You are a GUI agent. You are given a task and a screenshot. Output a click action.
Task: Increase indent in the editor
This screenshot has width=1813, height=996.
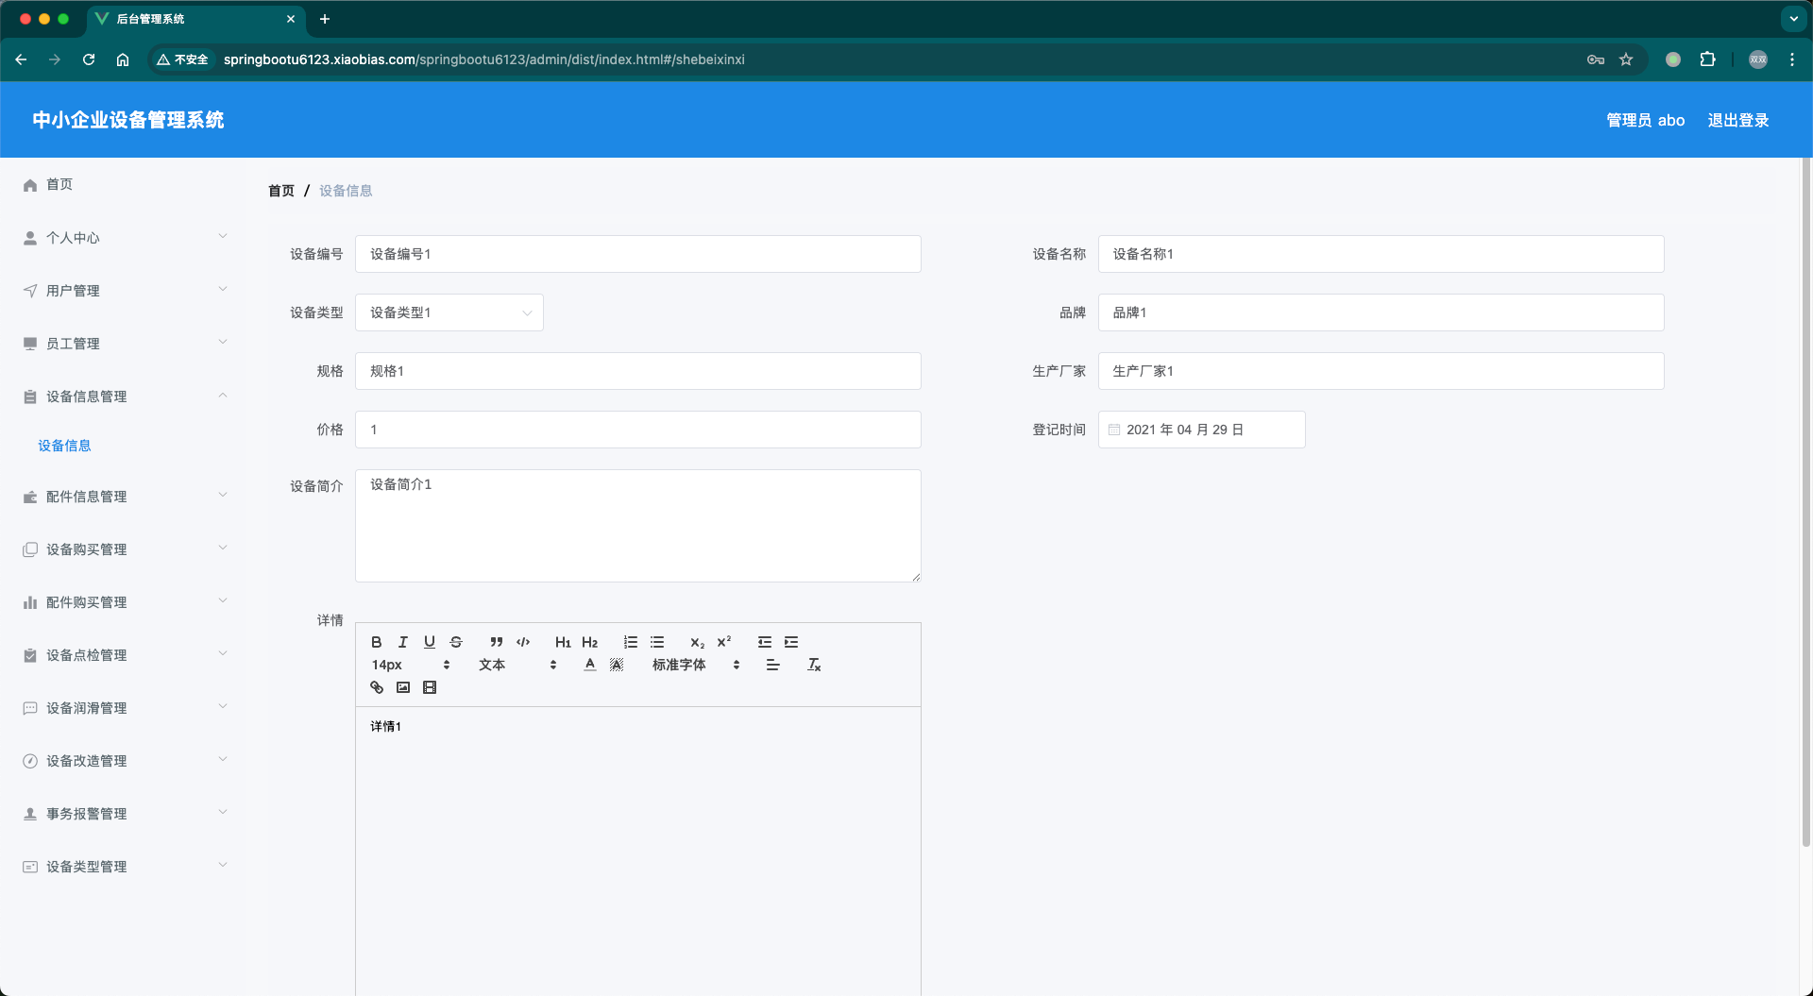[791, 642]
